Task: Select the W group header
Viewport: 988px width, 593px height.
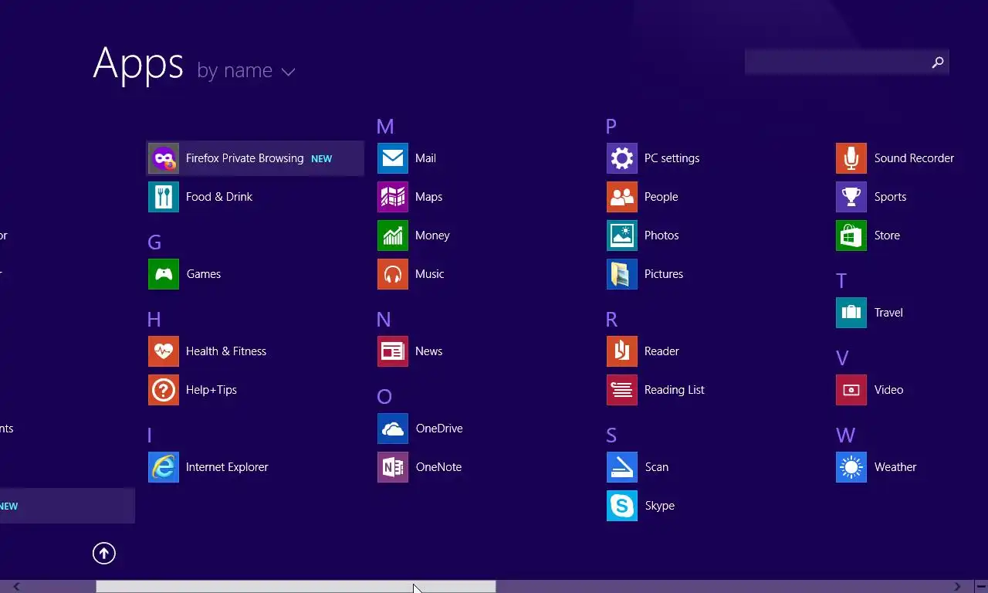Action: point(845,435)
